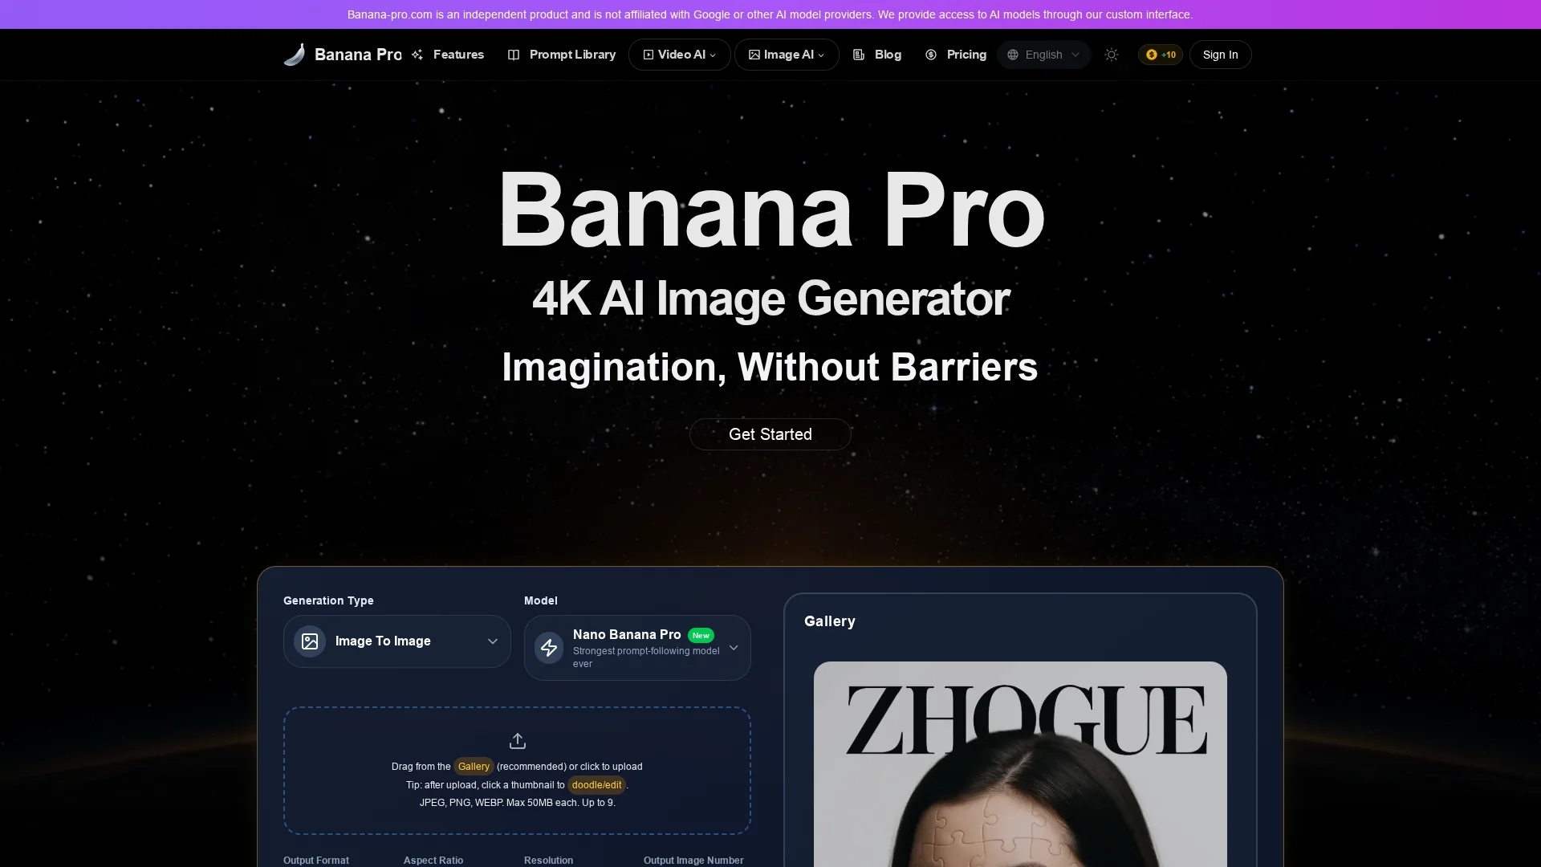The width and height of the screenshot is (1541, 867).
Task: Open the ZHOGUE magazine cover thumbnail
Action: point(1020,764)
